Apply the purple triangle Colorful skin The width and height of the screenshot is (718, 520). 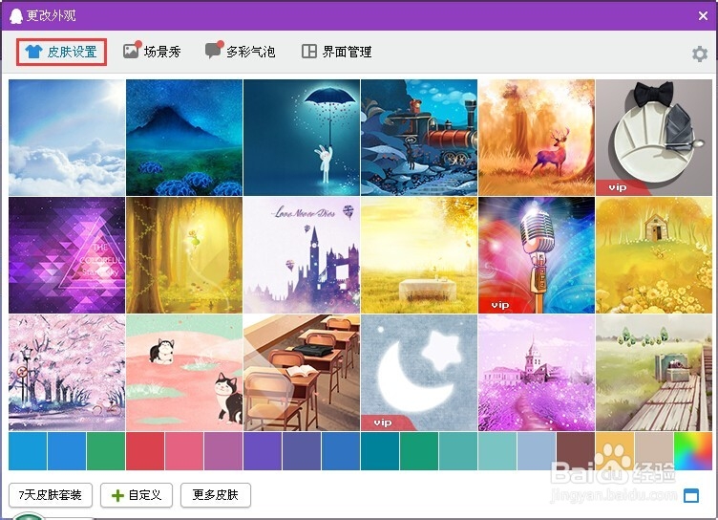pos(67,255)
